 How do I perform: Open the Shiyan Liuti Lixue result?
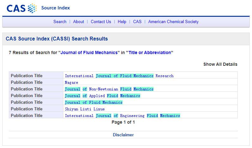(85, 109)
